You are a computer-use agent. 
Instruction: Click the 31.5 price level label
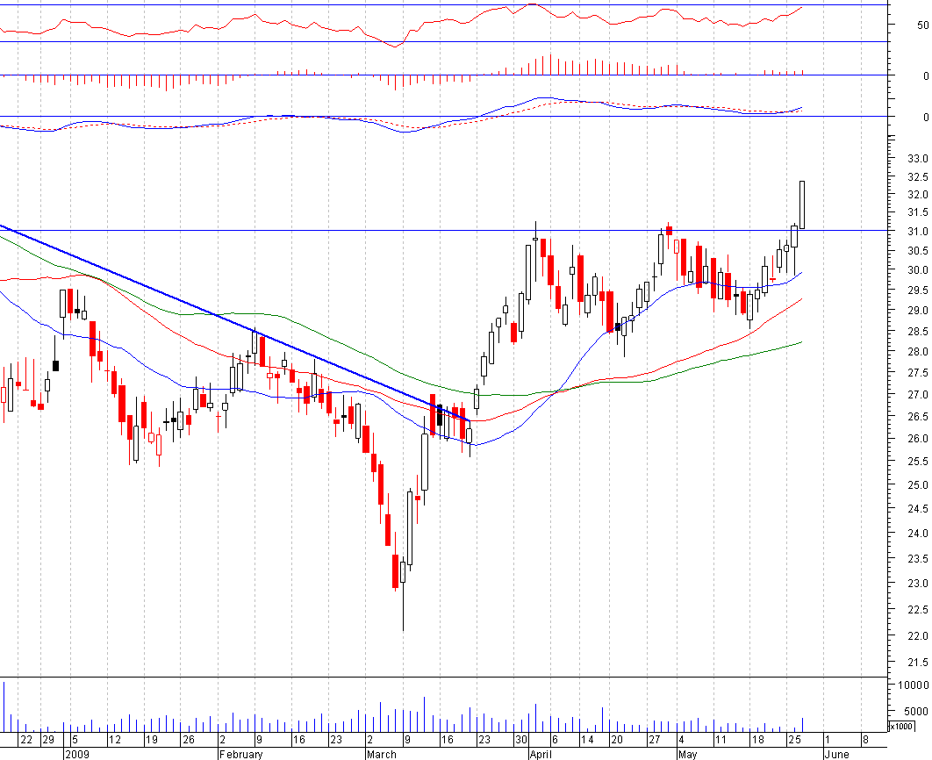pos(917,212)
